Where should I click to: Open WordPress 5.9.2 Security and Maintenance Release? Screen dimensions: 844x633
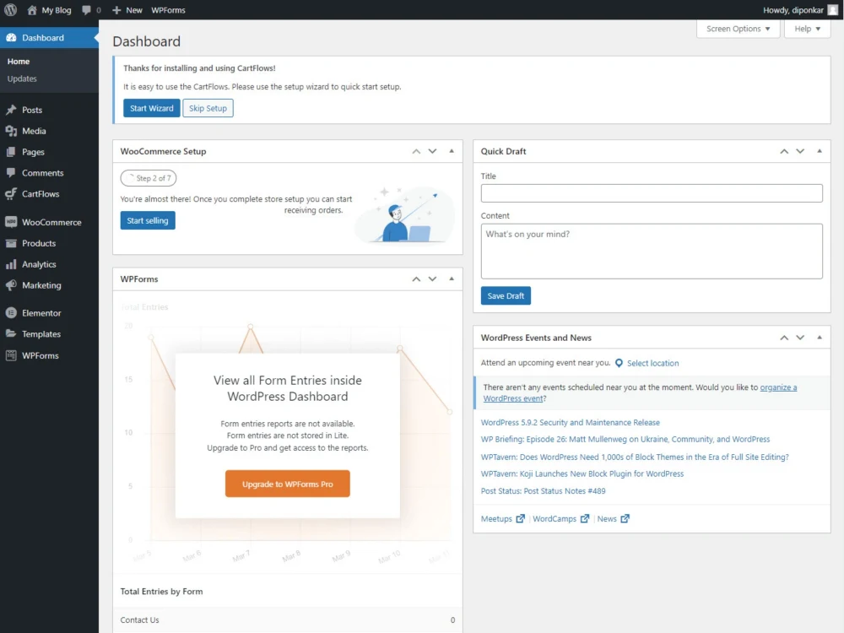[570, 423]
